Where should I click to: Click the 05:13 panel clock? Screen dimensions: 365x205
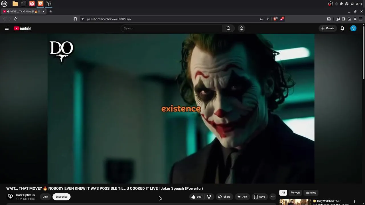click(x=359, y=4)
